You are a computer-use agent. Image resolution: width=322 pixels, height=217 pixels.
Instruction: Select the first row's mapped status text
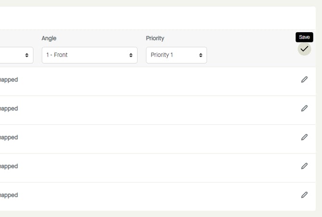tap(9, 79)
